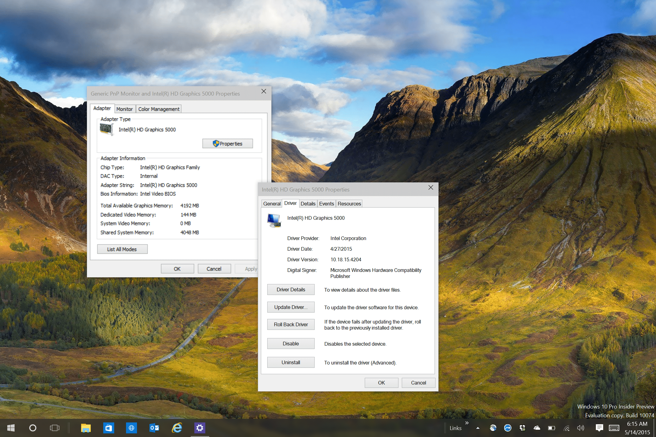Switch to the General tab
The width and height of the screenshot is (656, 437).
[272, 204]
